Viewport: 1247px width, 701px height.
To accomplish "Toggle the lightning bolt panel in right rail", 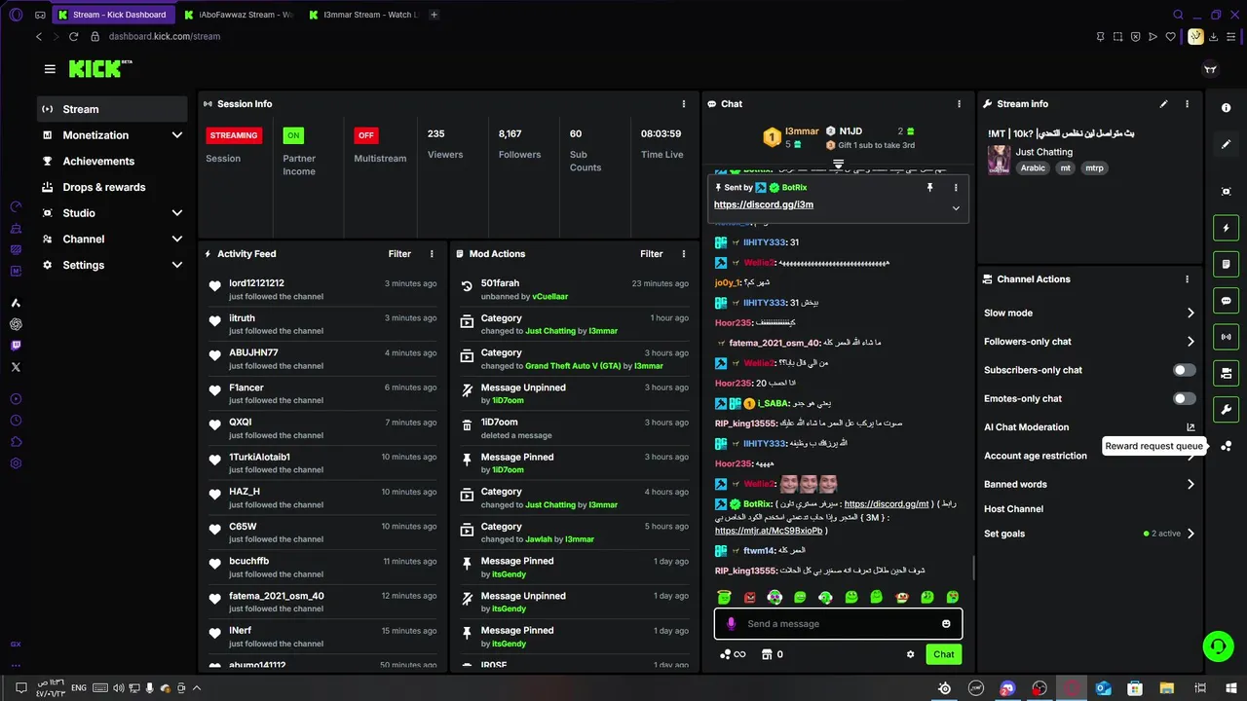I will pyautogui.click(x=1227, y=228).
